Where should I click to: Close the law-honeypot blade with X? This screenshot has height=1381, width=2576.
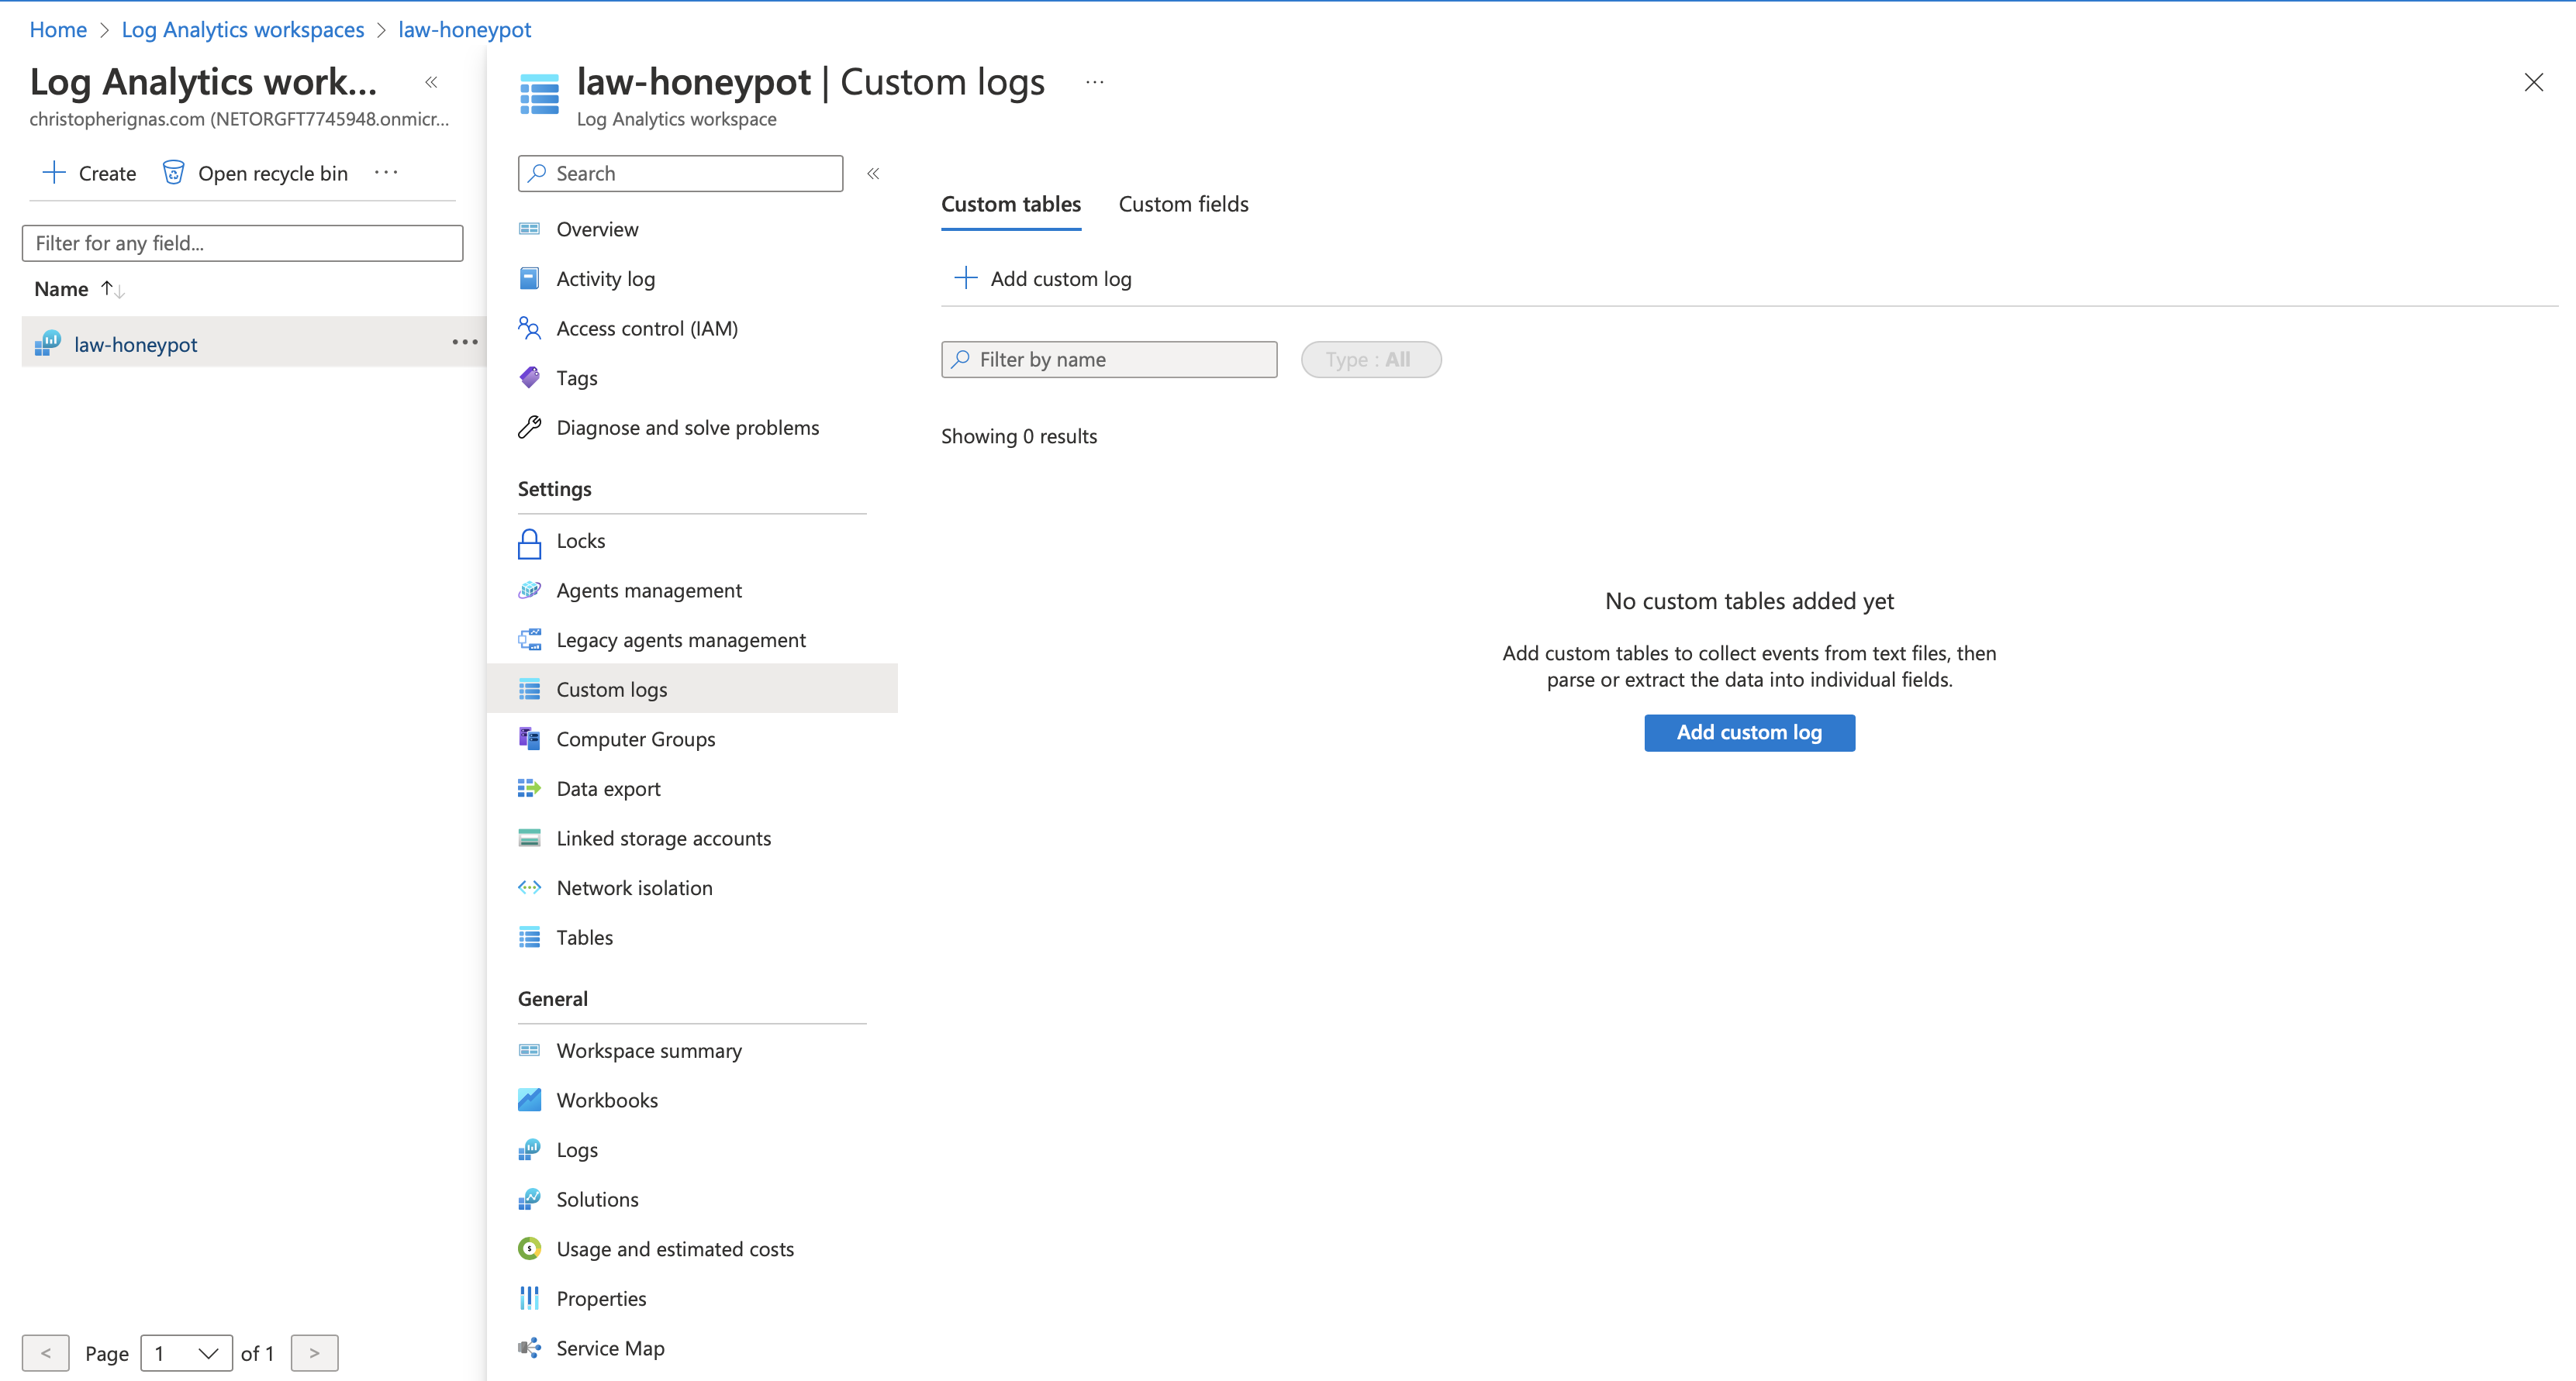click(x=2533, y=83)
